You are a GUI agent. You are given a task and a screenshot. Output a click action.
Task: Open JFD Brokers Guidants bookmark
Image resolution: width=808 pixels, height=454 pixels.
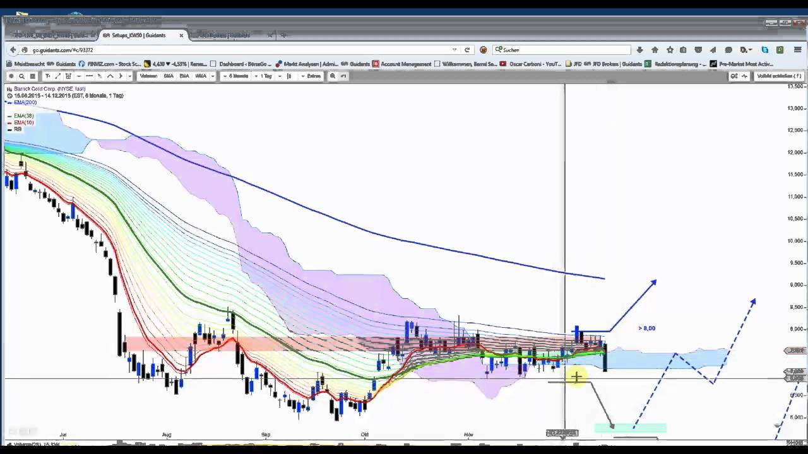point(612,64)
